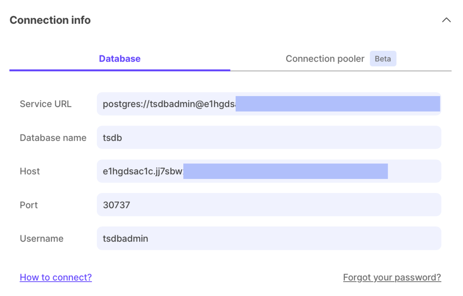Image resolution: width=463 pixels, height=296 pixels.
Task: Click the Beta badge
Action: tap(383, 59)
